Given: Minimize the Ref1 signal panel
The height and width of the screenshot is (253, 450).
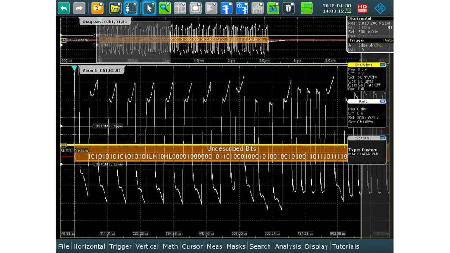Looking at the screenshot, I should click(383, 101).
